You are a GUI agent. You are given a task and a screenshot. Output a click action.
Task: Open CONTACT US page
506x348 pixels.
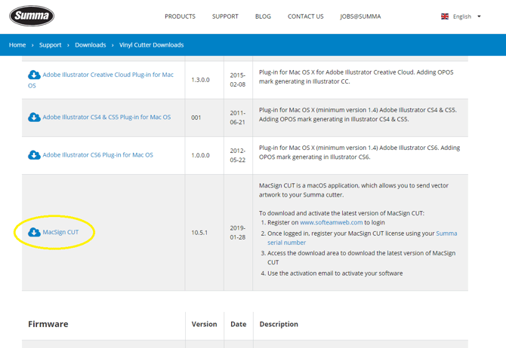pos(306,17)
